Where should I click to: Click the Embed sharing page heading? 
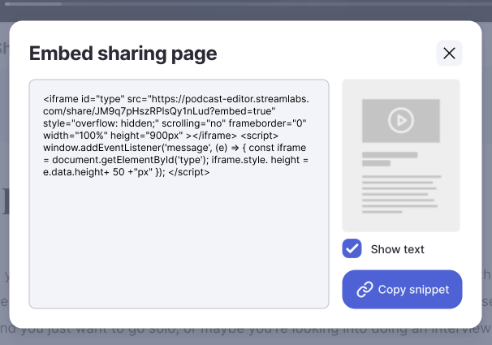coord(123,54)
